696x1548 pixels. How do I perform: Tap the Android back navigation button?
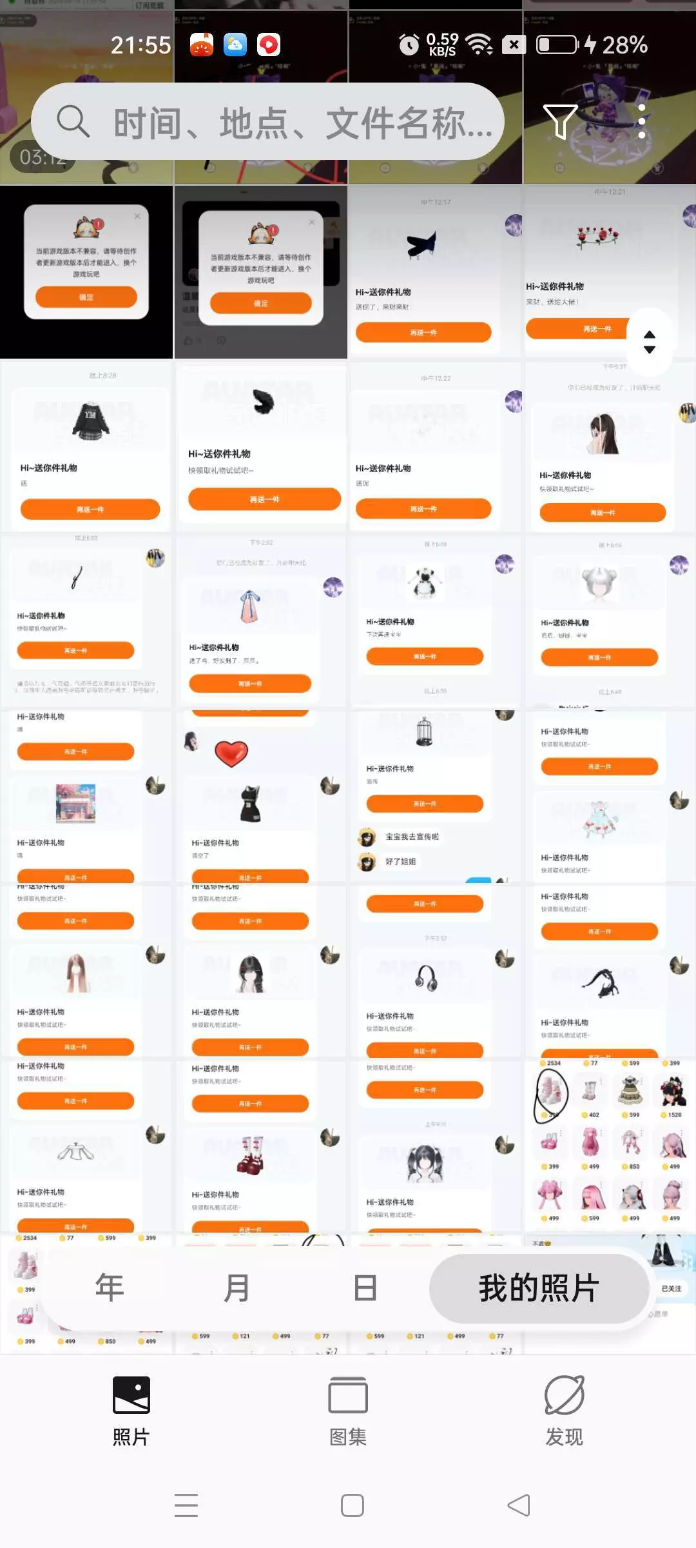[x=519, y=1505]
